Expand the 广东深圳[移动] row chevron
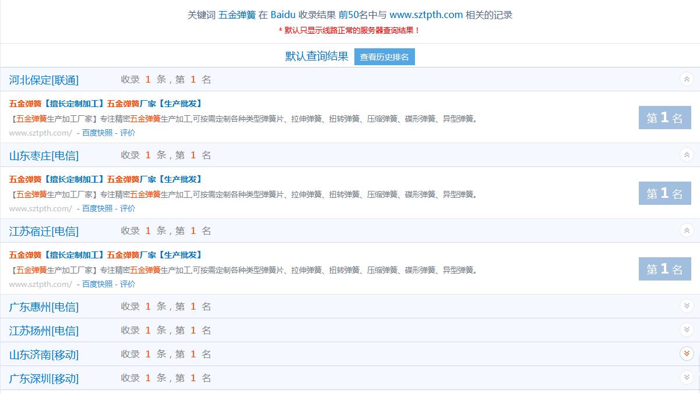Viewport: 700px width, 394px height. (686, 378)
